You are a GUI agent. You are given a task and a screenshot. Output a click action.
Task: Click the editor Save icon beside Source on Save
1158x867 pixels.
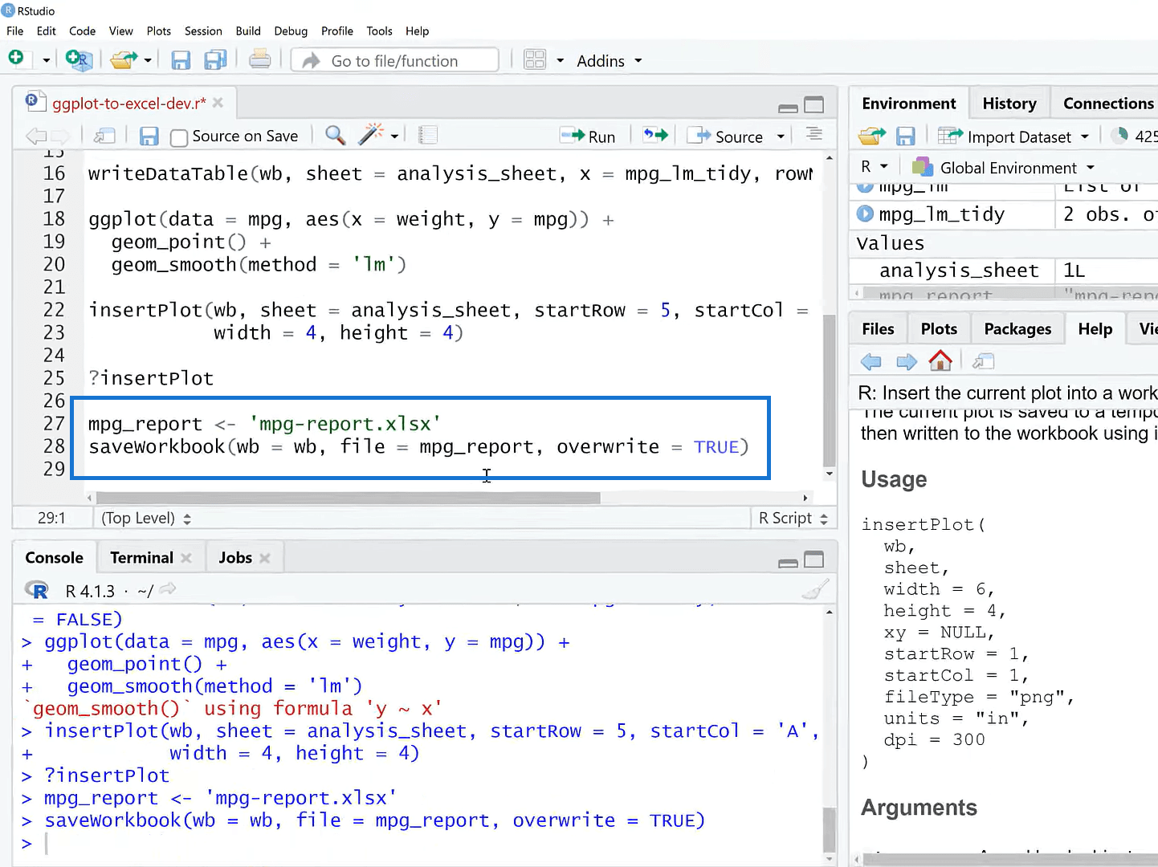(149, 136)
